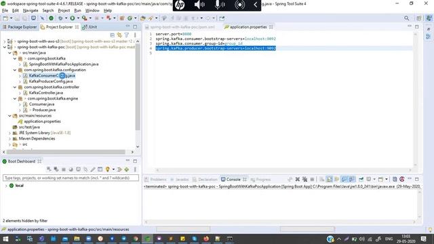Expand the local node in Boot Dashboard
Viewport: 434px width, 244px height.
(x=6, y=186)
